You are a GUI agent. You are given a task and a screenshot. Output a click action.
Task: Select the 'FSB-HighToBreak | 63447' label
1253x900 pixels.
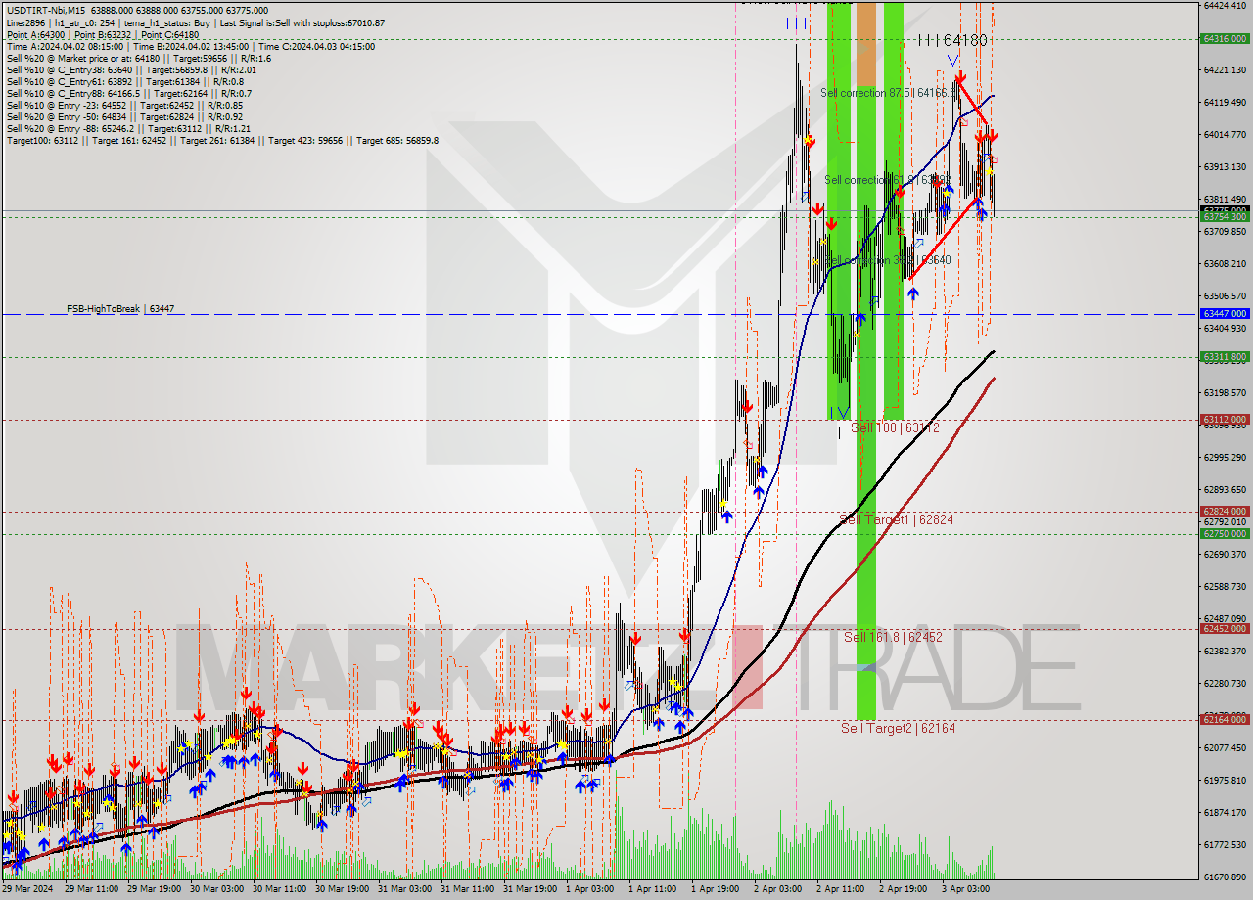[120, 308]
